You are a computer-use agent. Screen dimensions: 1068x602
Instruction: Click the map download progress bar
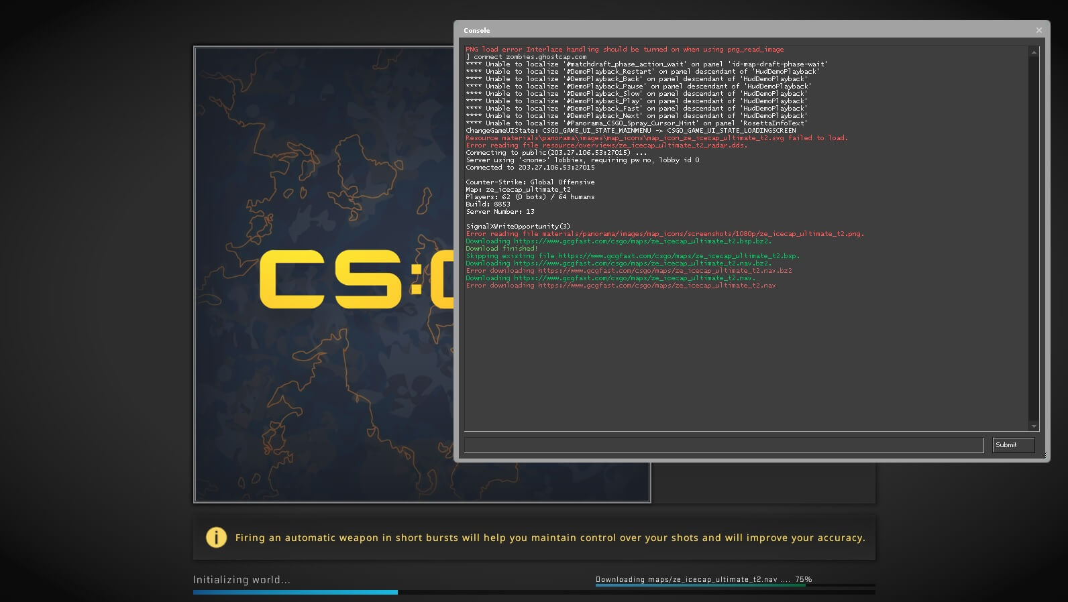pyautogui.click(x=735, y=585)
